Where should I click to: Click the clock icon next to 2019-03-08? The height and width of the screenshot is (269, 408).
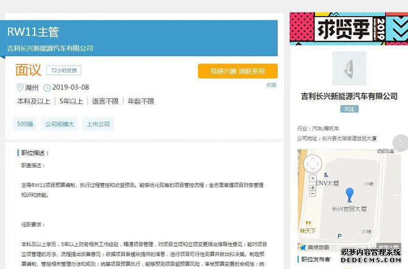(x=47, y=88)
